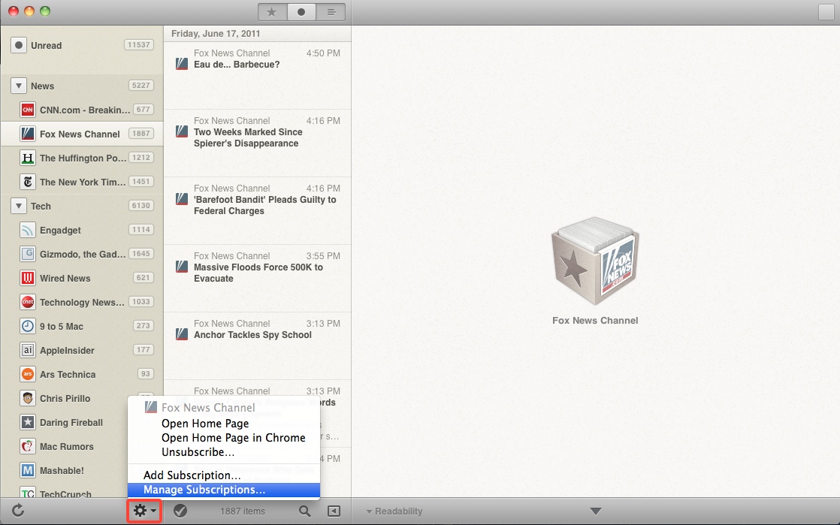
Task: Collapse the sidebar panel button
Action: (334, 511)
